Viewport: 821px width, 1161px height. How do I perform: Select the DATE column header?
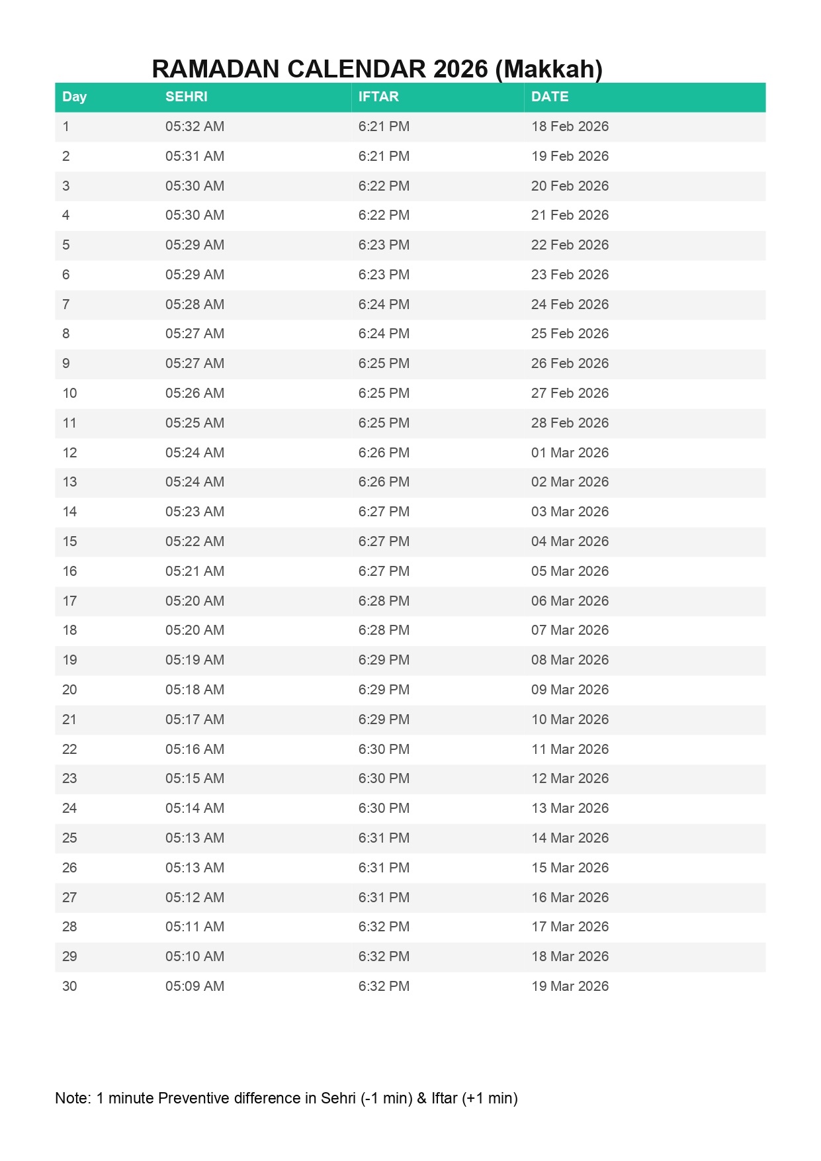point(549,97)
